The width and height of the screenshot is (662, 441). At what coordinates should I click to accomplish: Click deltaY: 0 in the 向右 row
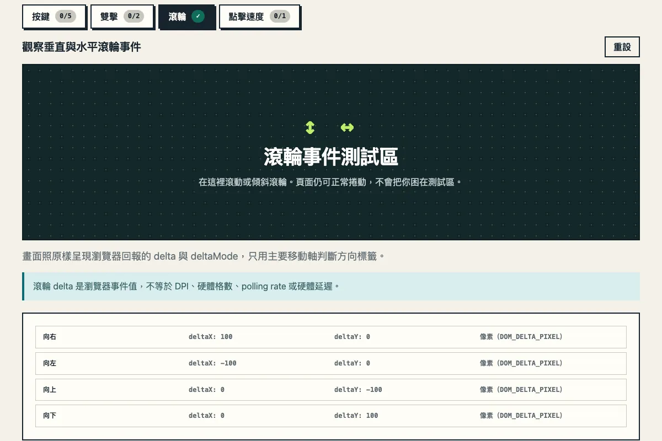click(x=352, y=337)
